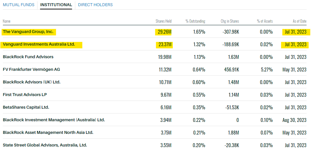Select the 456.91K change in shares

point(232,70)
